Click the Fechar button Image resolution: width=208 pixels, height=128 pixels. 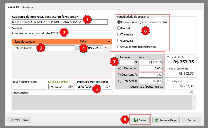coord(192,120)
